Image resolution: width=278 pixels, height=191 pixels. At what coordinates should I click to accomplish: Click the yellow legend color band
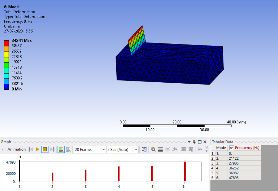[6, 54]
